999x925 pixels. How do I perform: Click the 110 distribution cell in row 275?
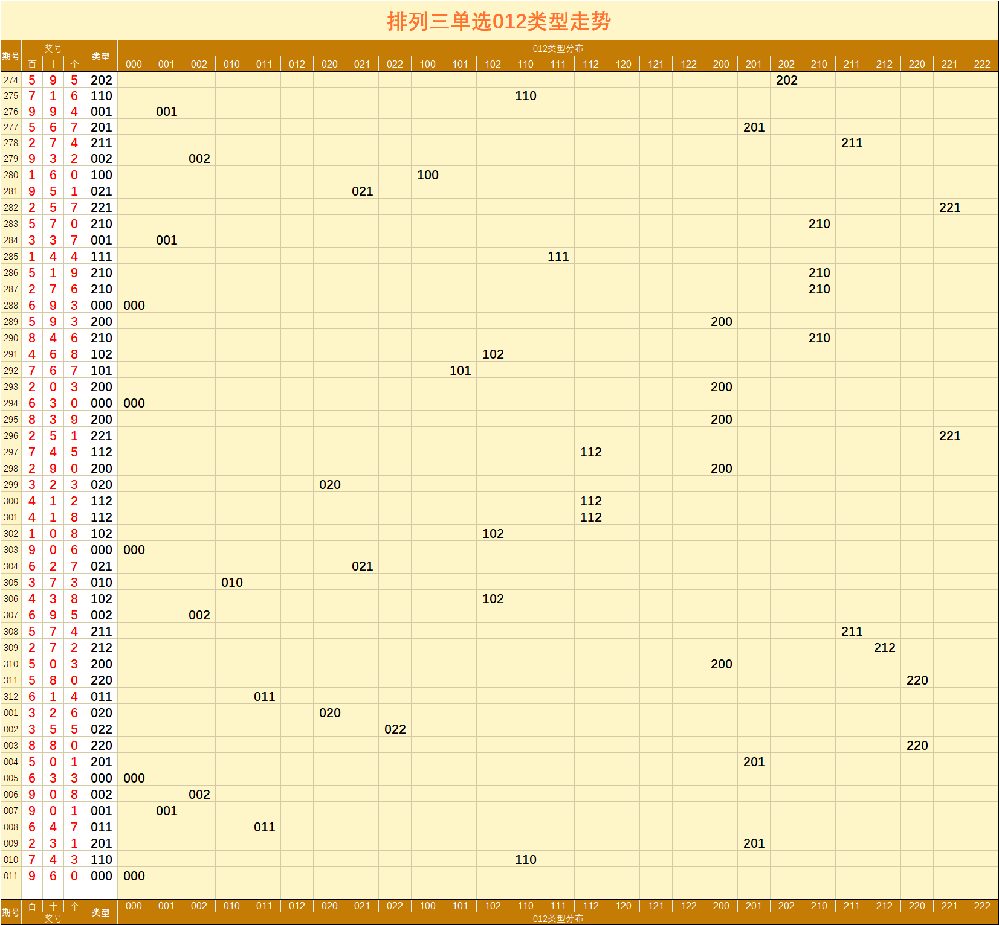(525, 95)
